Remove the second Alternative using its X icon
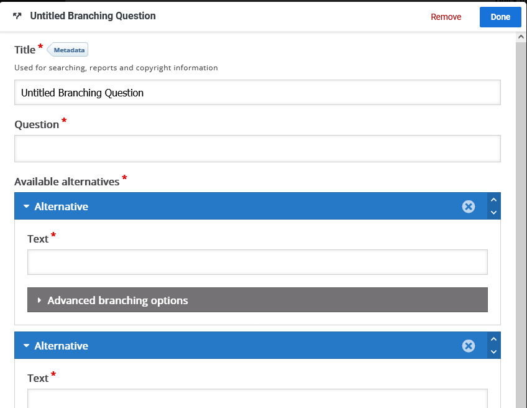Image resolution: width=527 pixels, height=408 pixels. tap(469, 346)
